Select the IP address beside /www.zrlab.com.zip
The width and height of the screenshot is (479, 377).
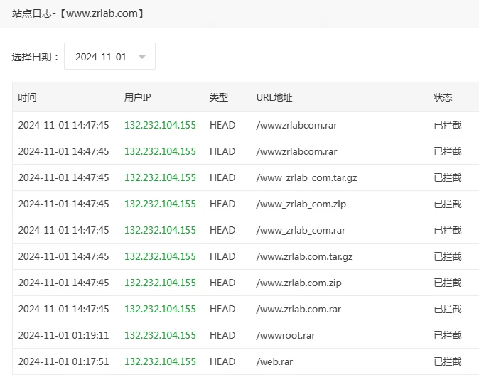pos(160,283)
